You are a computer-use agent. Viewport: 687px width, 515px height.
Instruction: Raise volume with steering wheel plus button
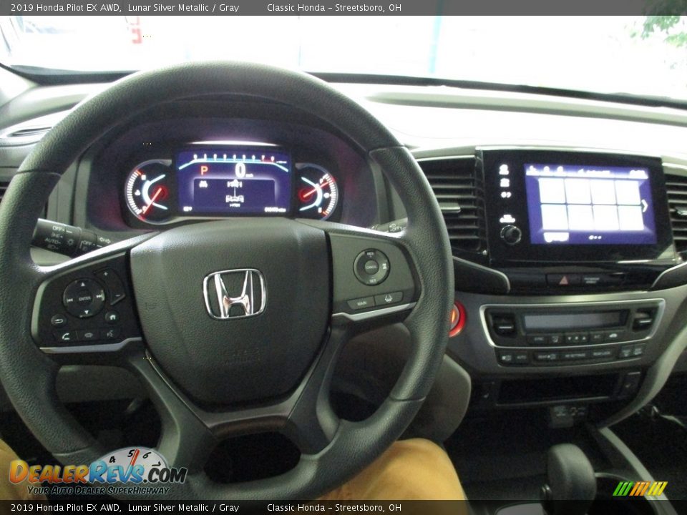coord(106,274)
